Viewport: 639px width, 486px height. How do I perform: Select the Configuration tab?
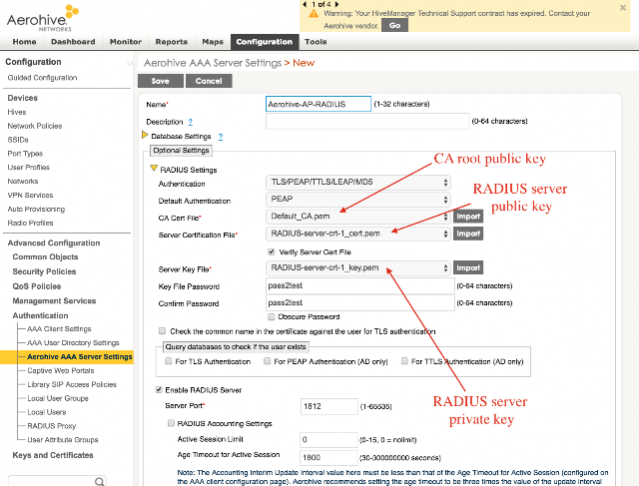(264, 42)
